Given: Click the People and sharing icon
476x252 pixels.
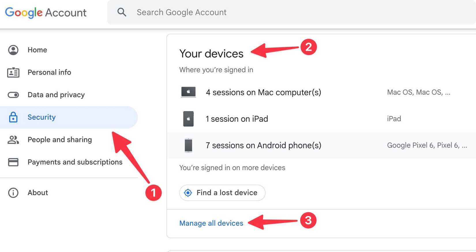Looking at the screenshot, I should pyautogui.click(x=13, y=140).
